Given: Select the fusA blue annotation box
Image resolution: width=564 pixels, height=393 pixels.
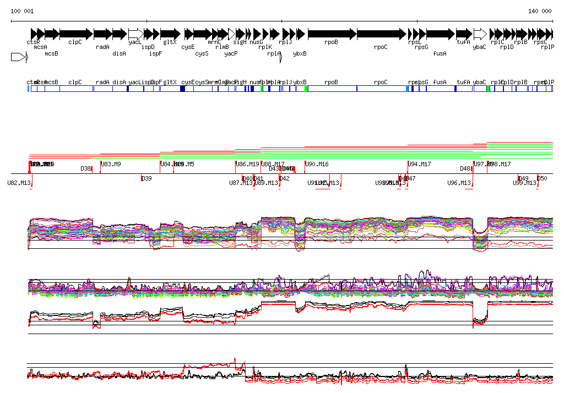Looking at the screenshot, I should (x=441, y=89).
